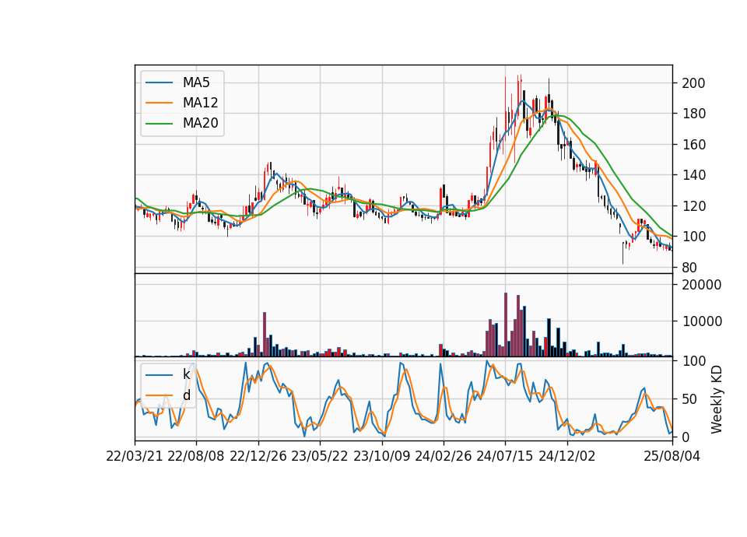Click the 80 price axis label

click(x=689, y=268)
